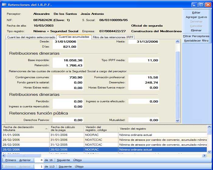Screen dimensions: 213x170
Task: Click Restablecer filtro to reset filter
Action: (x=196, y=40)
